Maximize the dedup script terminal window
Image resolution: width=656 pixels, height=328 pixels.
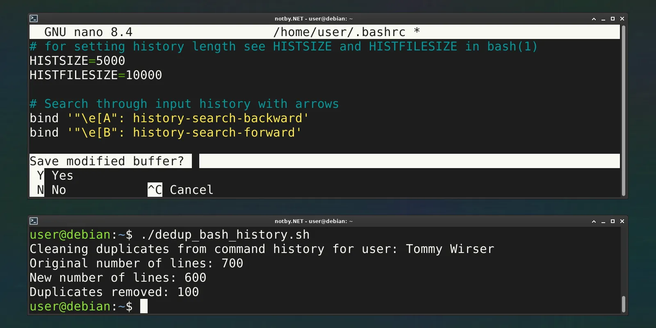(613, 221)
